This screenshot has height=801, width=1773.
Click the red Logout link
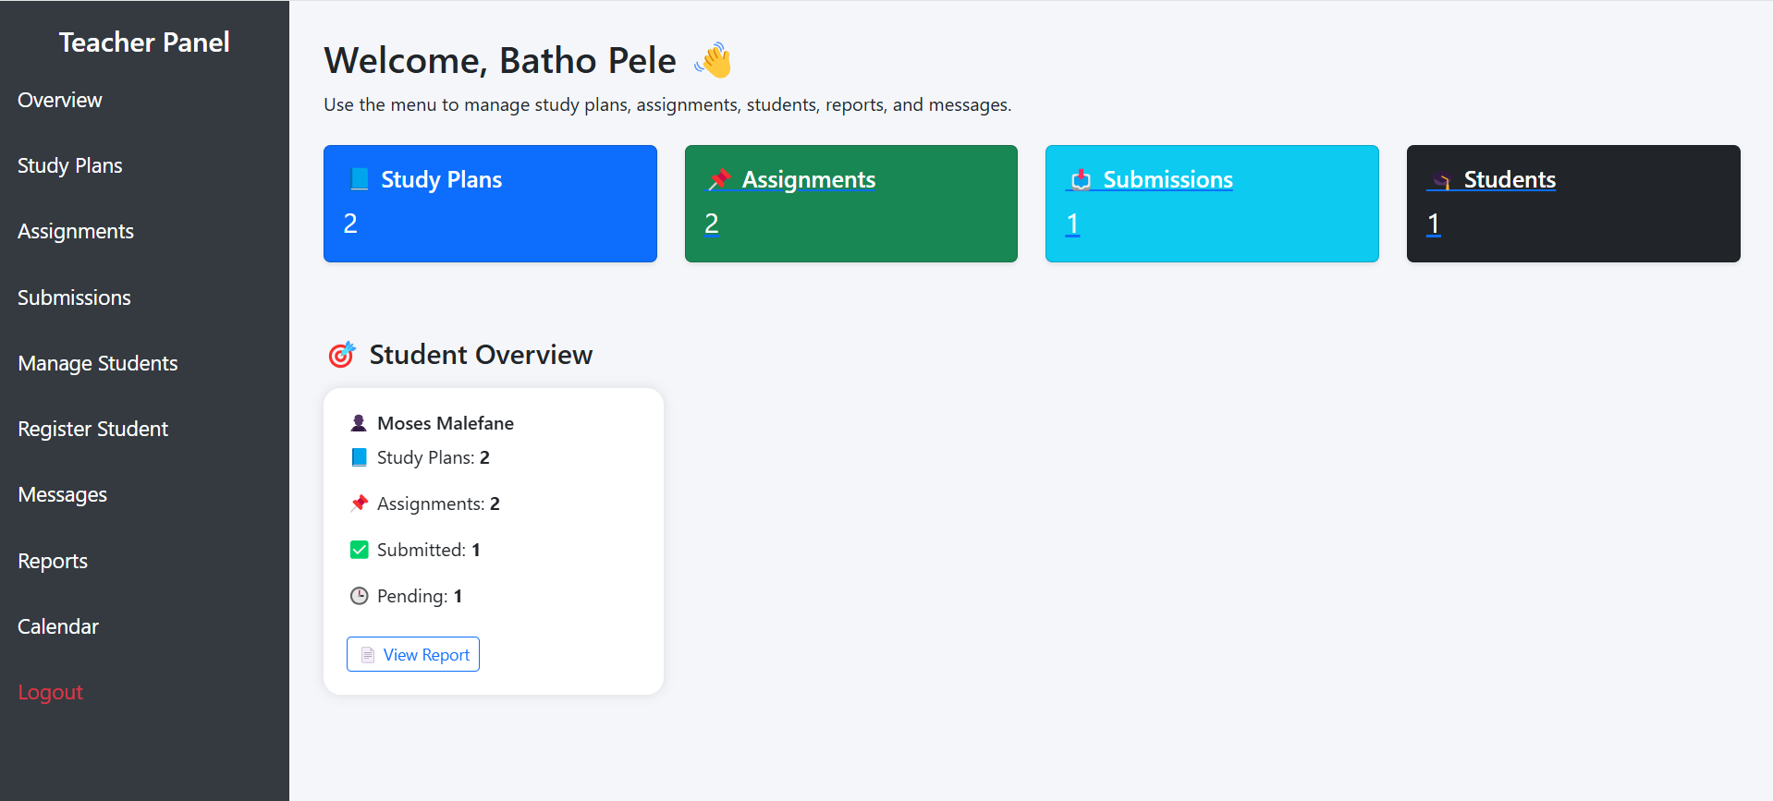[51, 692]
